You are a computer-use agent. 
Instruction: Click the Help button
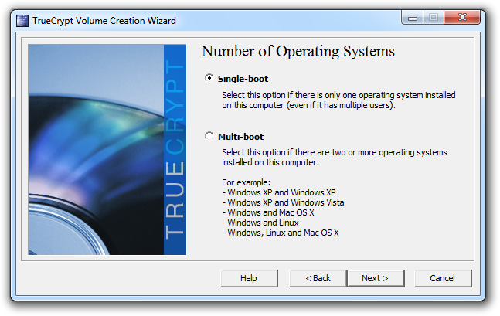coord(249,278)
